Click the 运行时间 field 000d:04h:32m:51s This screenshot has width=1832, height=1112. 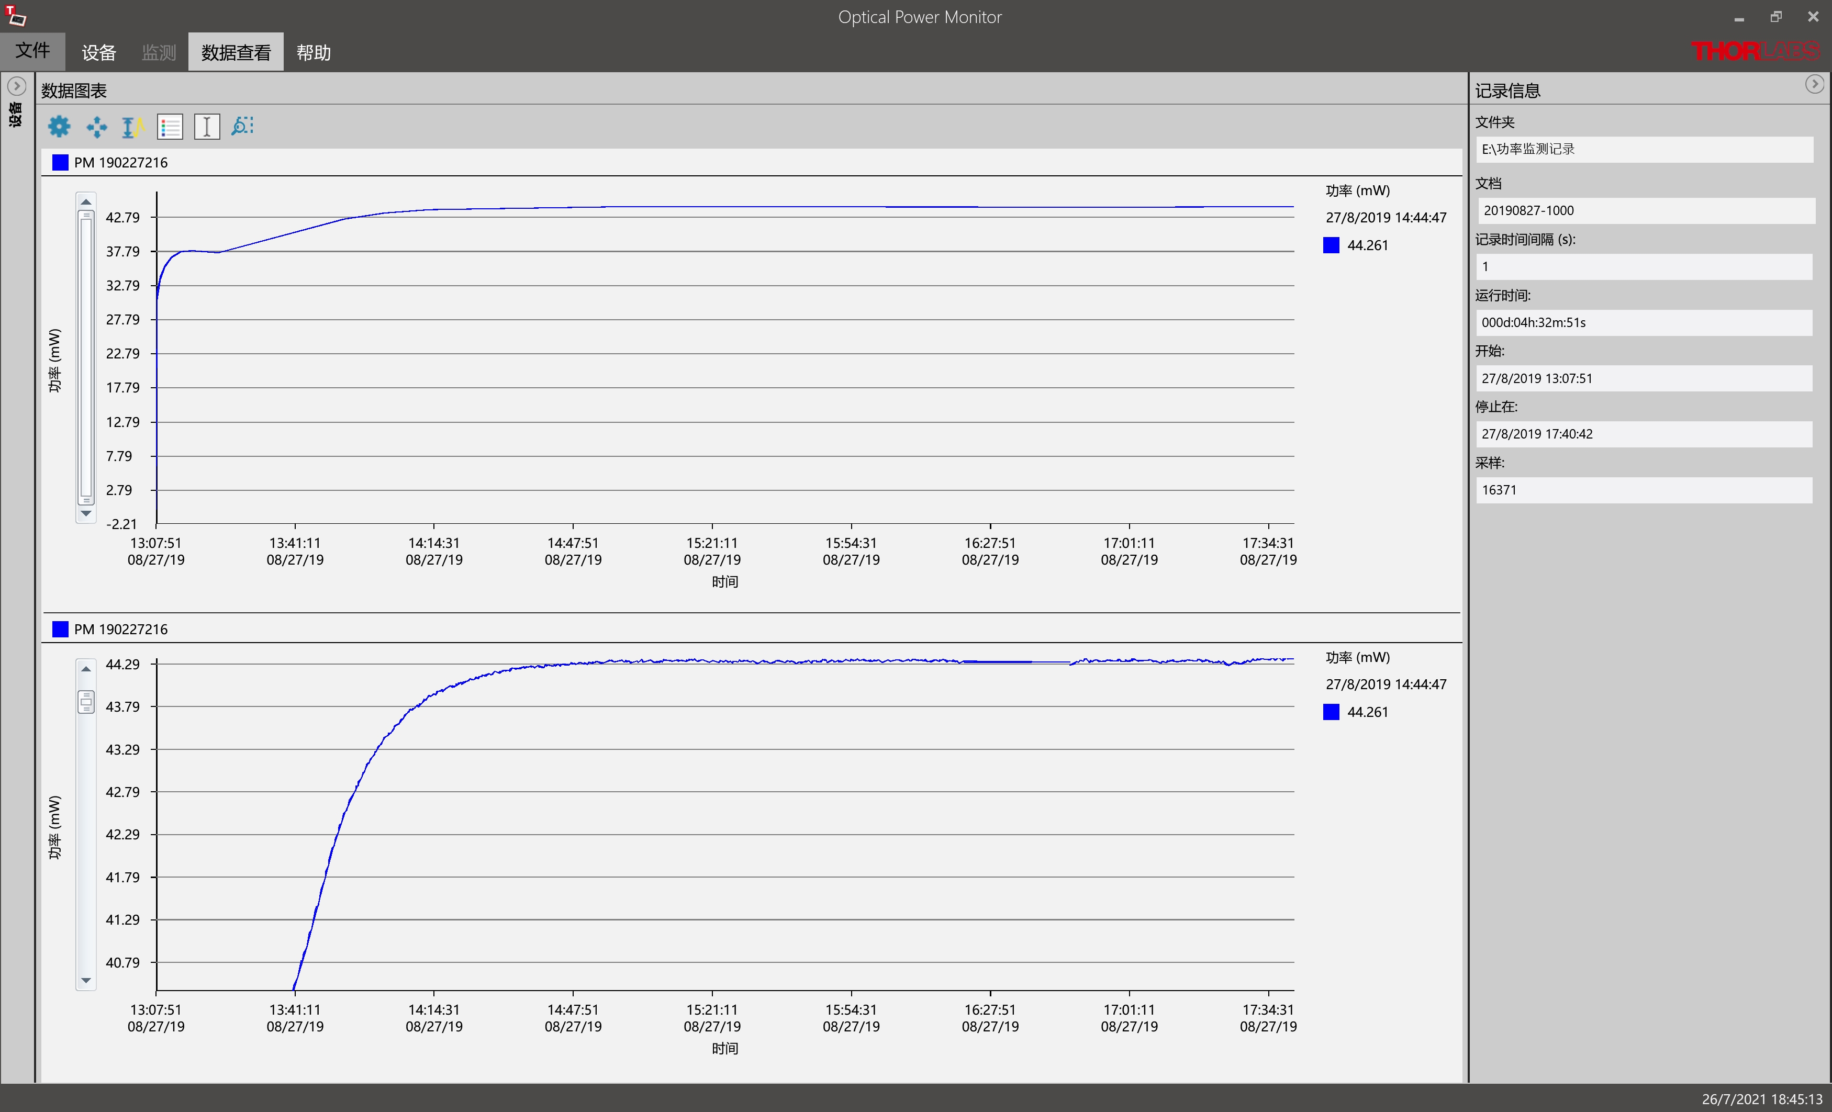[1644, 322]
